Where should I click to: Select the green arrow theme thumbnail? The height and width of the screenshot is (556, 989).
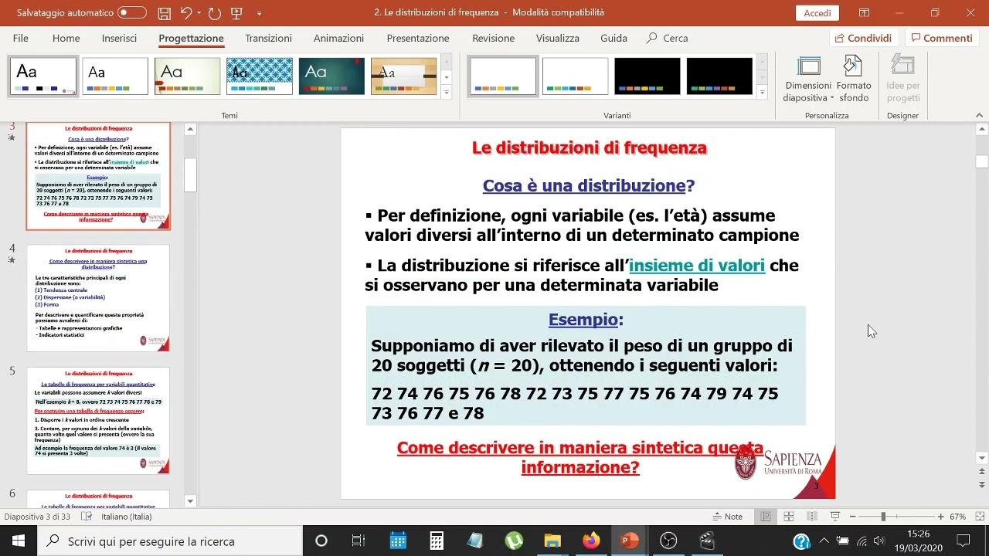pos(187,76)
